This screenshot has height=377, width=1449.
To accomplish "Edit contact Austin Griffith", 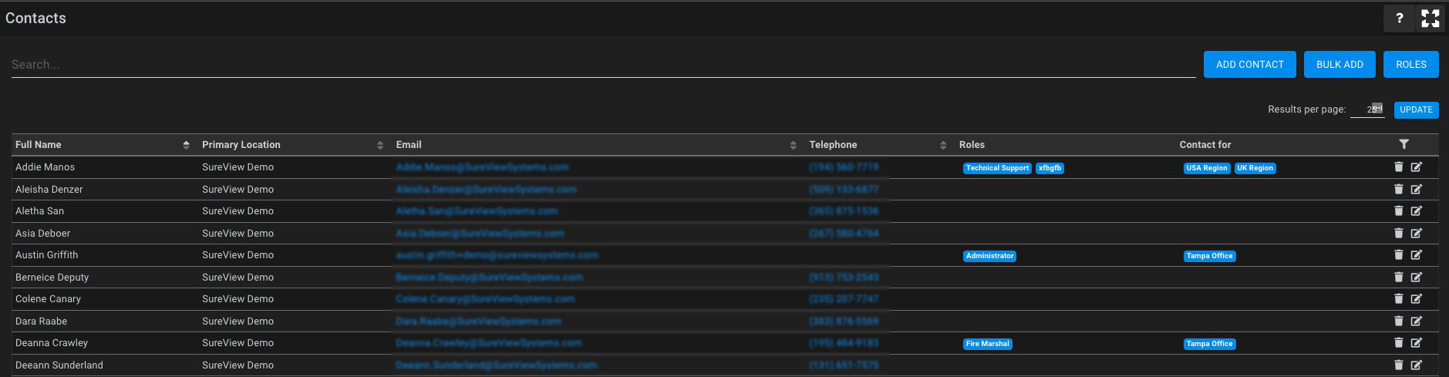I will coord(1417,254).
